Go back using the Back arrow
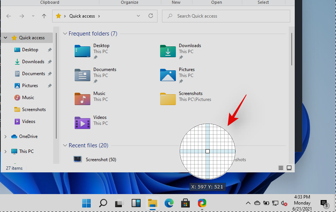 (9, 16)
